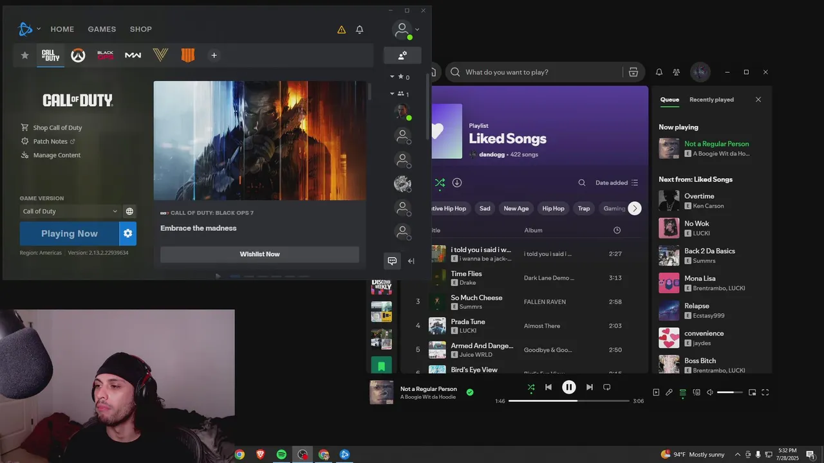Viewport: 824px width, 463px height.
Task: Open the Black Ops 7 banner image
Action: click(260, 140)
